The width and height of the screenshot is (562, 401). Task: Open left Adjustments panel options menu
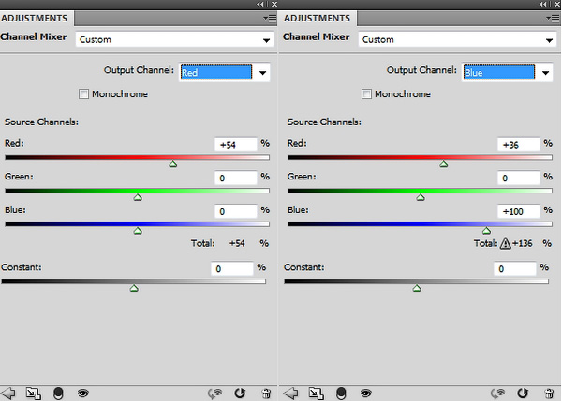pyautogui.click(x=267, y=18)
